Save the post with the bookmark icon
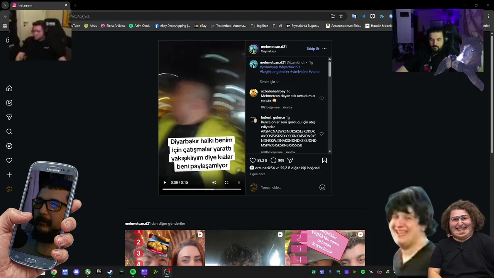This screenshot has height=278, width=494. click(324, 160)
